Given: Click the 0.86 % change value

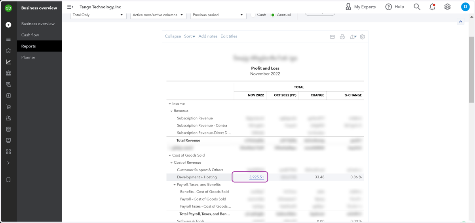Looking at the screenshot, I should pyautogui.click(x=356, y=177).
